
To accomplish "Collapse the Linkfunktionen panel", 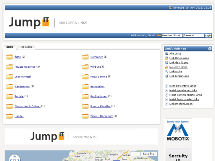I will (x=210, y=49).
